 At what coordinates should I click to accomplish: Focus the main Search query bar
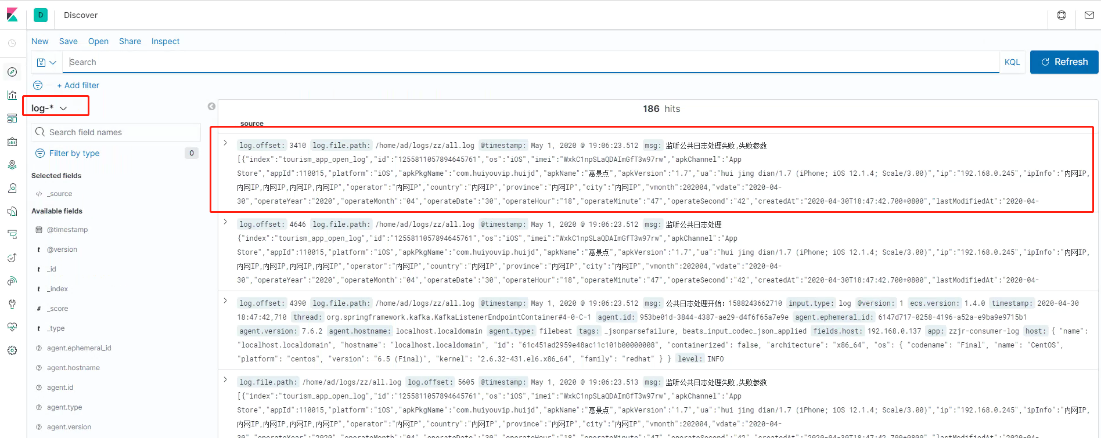[531, 62]
